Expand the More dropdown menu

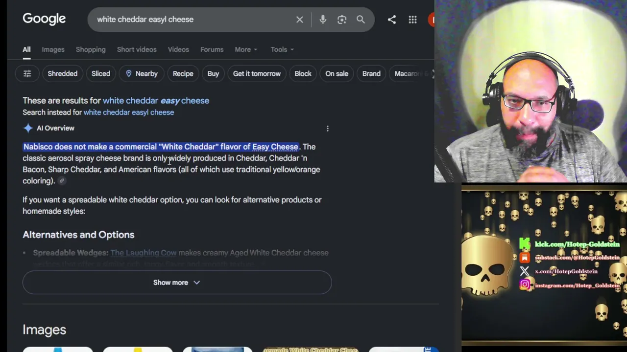[246, 49]
